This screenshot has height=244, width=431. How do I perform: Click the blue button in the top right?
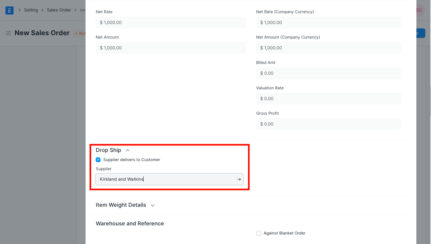pos(420,33)
